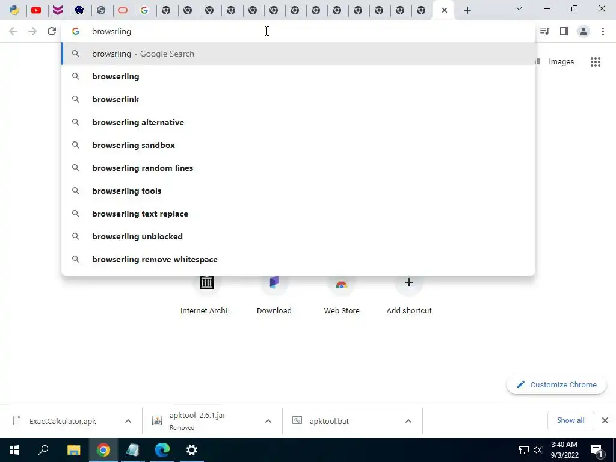616x462 pixels.
Task: Pick 'browserling text replace' suggestion
Action: pyautogui.click(x=298, y=214)
